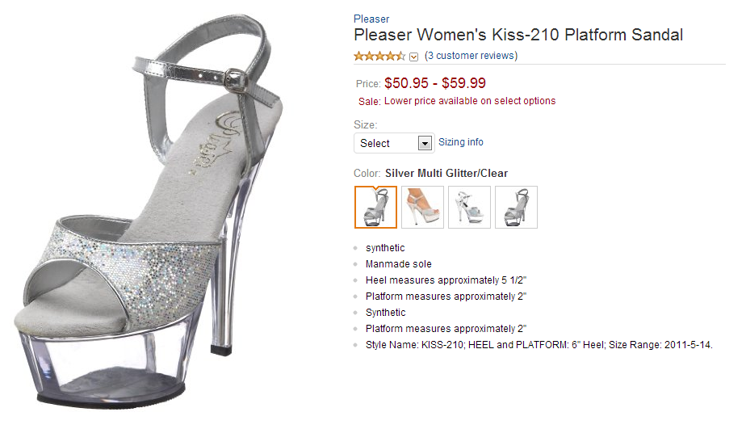Click the lowercase synthetic bullet point

tap(385, 248)
